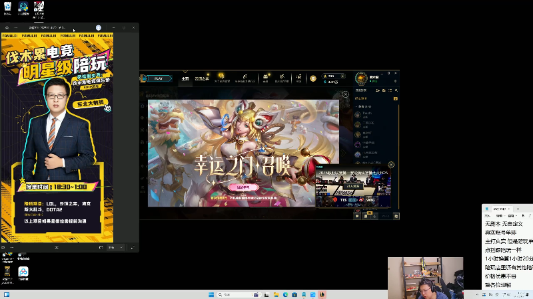Open the Recycle Bin desktop icon
This screenshot has height=299, width=533.
coord(7,9)
